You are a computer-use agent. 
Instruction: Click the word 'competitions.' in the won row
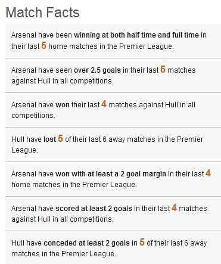point(33,116)
